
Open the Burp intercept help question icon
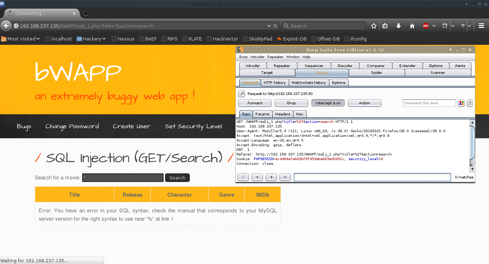(x=469, y=103)
